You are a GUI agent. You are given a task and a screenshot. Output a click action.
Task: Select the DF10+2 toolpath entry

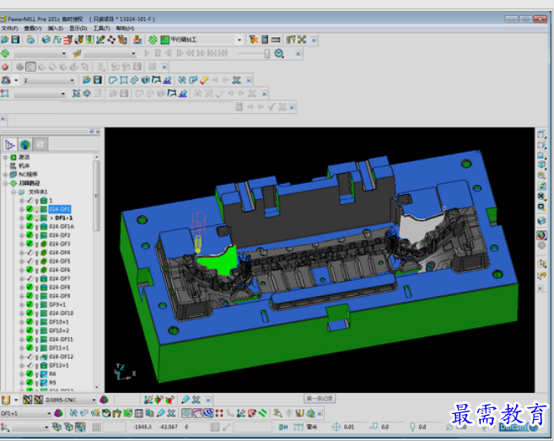(x=59, y=331)
